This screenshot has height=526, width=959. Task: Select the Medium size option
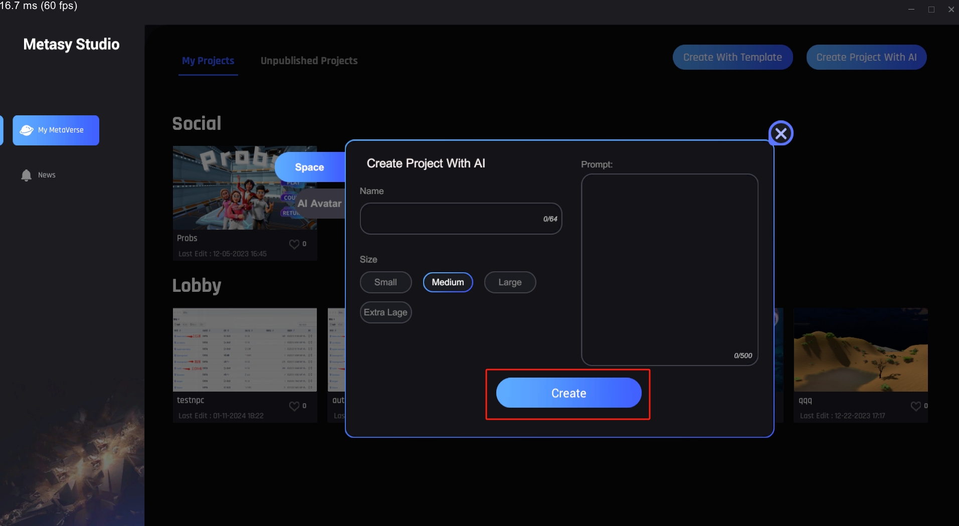(x=448, y=282)
